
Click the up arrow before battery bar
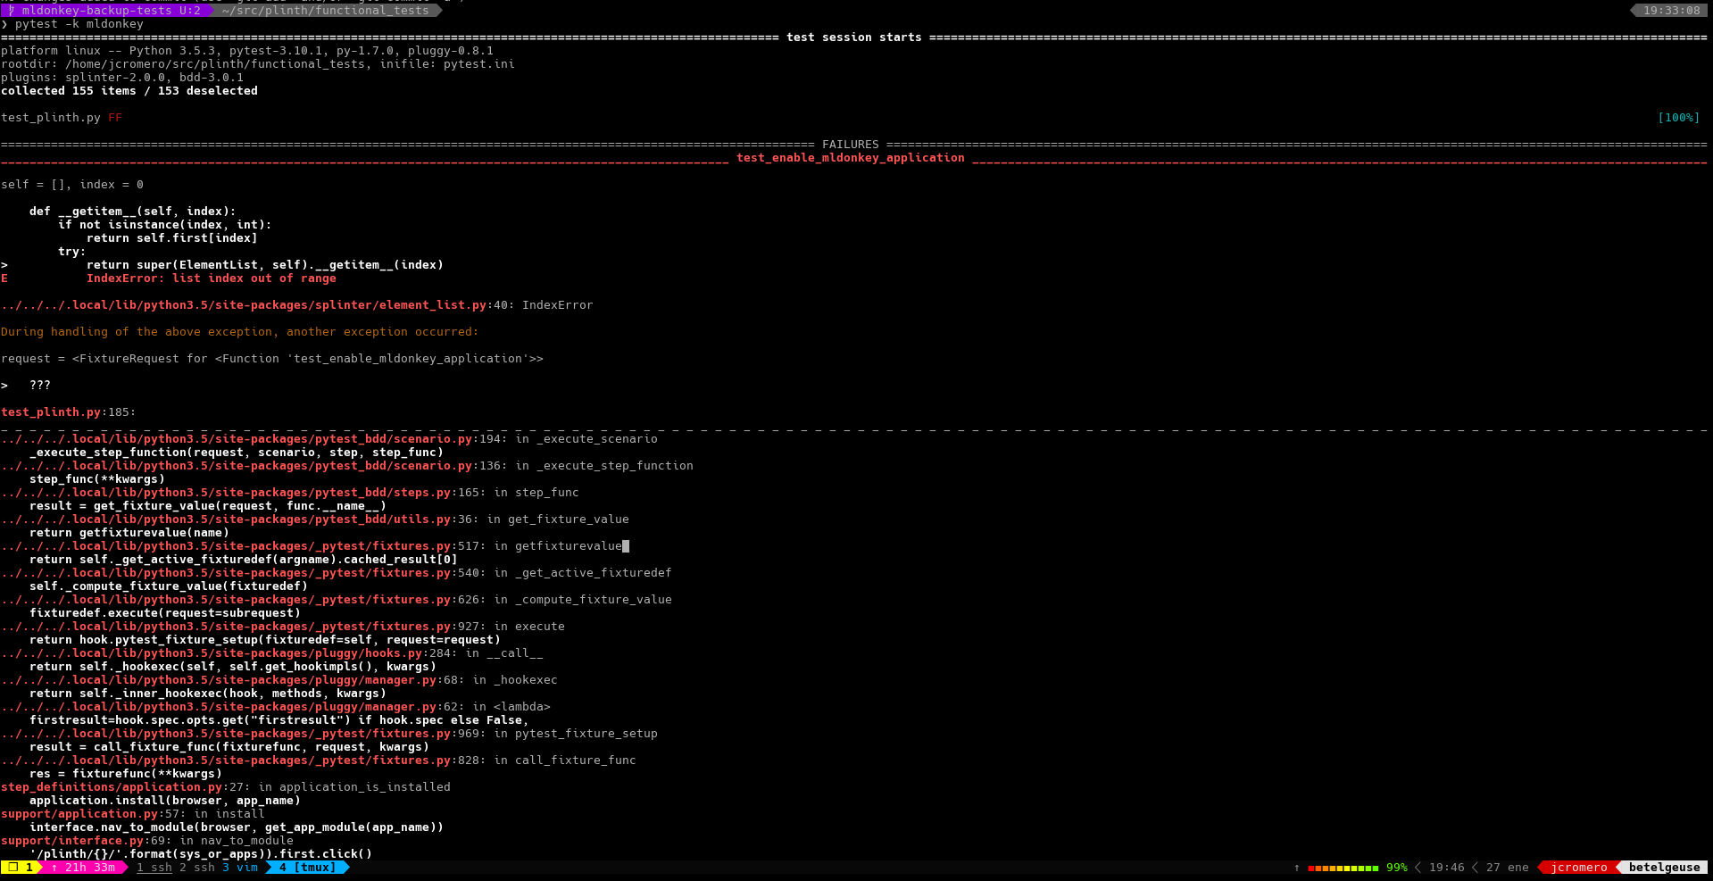(1297, 868)
